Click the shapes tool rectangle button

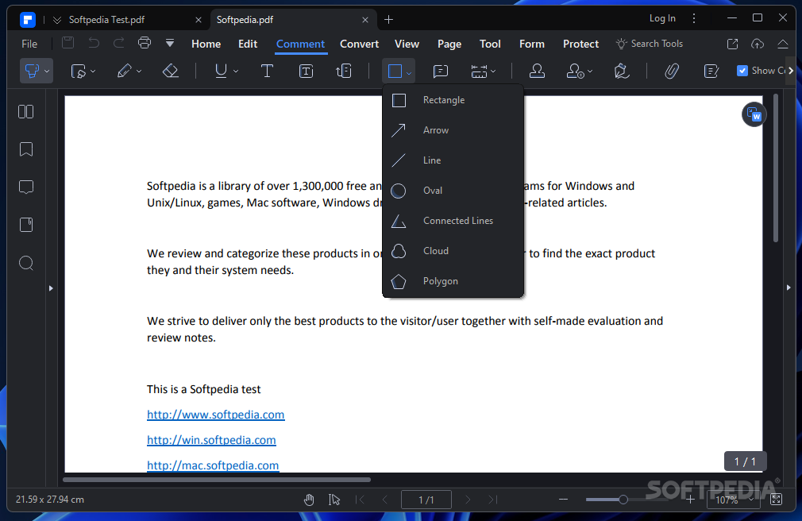395,71
